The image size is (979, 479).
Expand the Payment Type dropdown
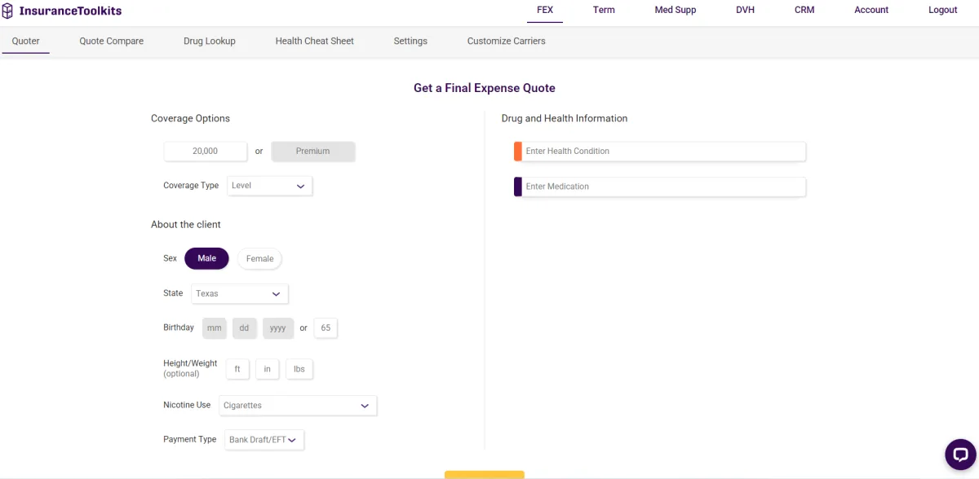264,440
